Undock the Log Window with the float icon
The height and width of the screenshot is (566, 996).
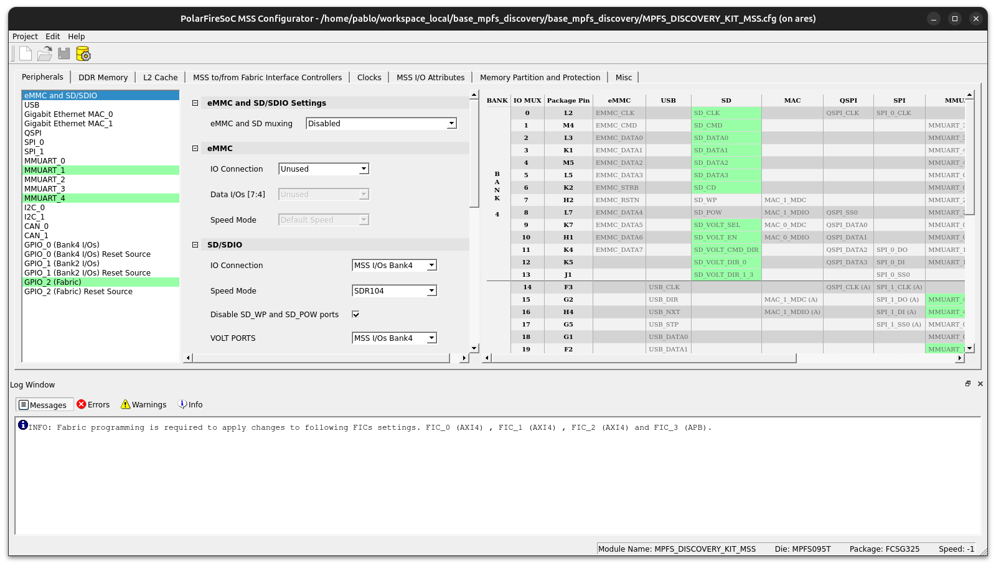coord(967,384)
